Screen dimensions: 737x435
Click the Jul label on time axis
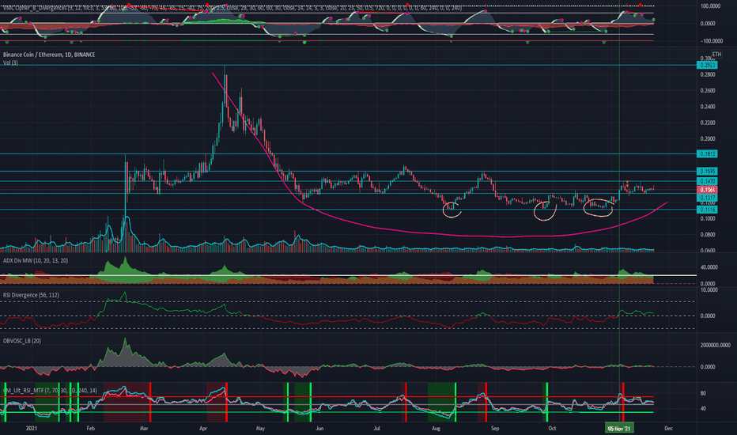coord(376,429)
